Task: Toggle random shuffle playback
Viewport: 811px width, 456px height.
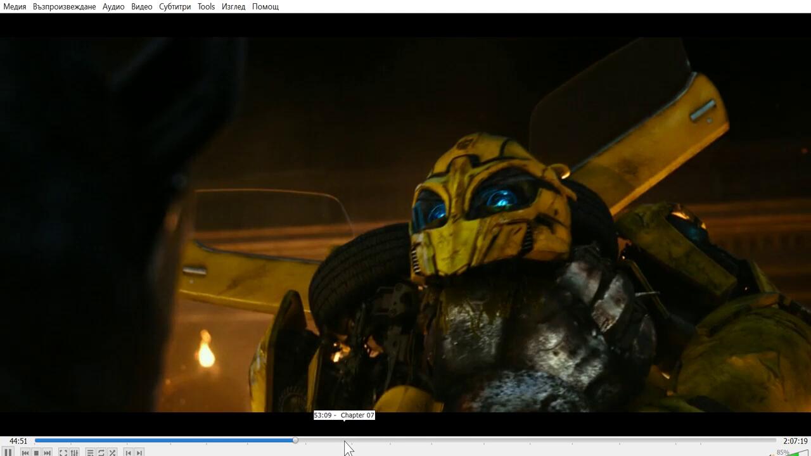Action: tap(112, 452)
